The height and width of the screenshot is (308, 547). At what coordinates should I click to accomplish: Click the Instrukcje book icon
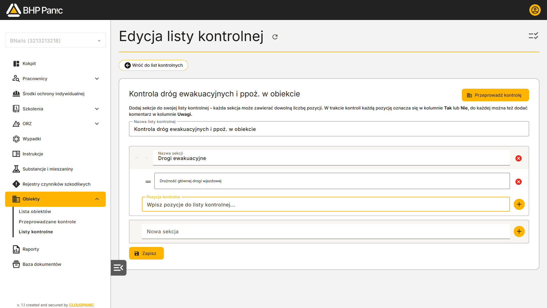click(x=16, y=154)
